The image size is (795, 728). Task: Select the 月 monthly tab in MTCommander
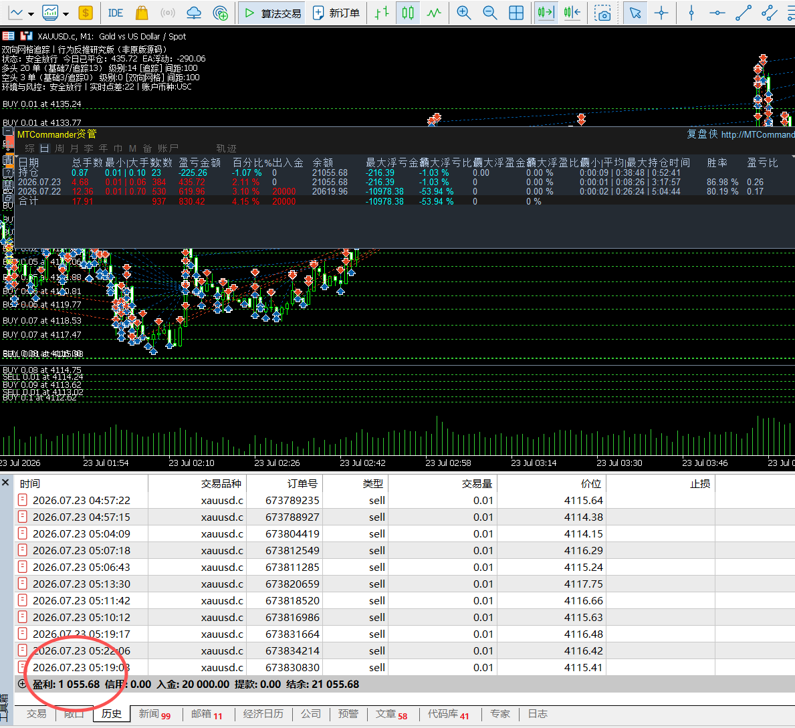pos(74,148)
